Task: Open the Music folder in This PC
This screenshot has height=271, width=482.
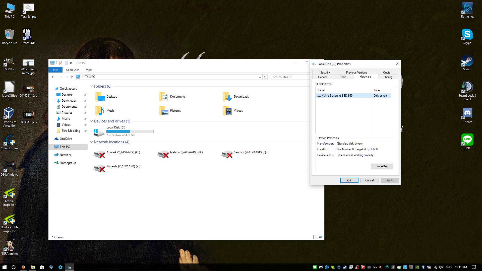Action: tap(105, 111)
